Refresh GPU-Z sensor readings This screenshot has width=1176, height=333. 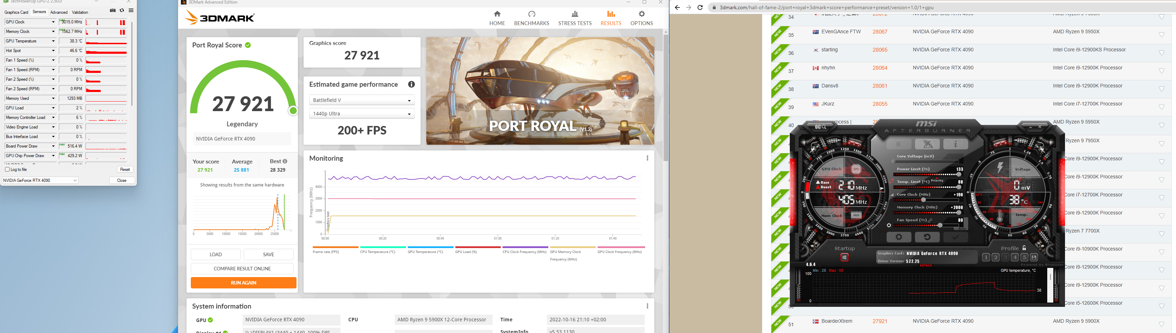coord(122,11)
